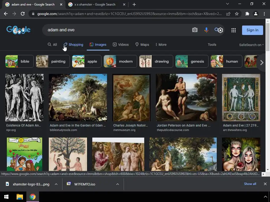Open the Charles Joseph Natoire thumbnail

point(131,98)
